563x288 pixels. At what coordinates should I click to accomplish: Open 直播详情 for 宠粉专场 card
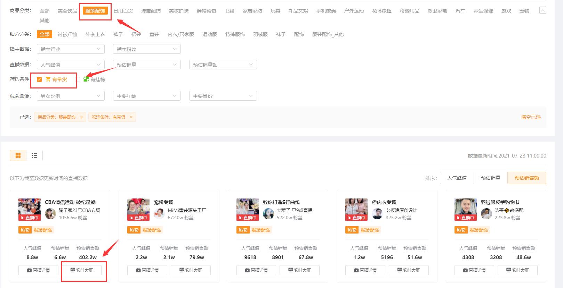point(147,270)
